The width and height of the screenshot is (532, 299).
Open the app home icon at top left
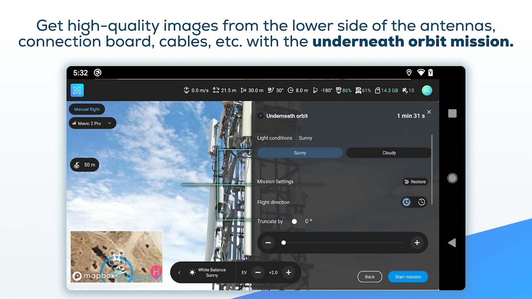pos(77,90)
